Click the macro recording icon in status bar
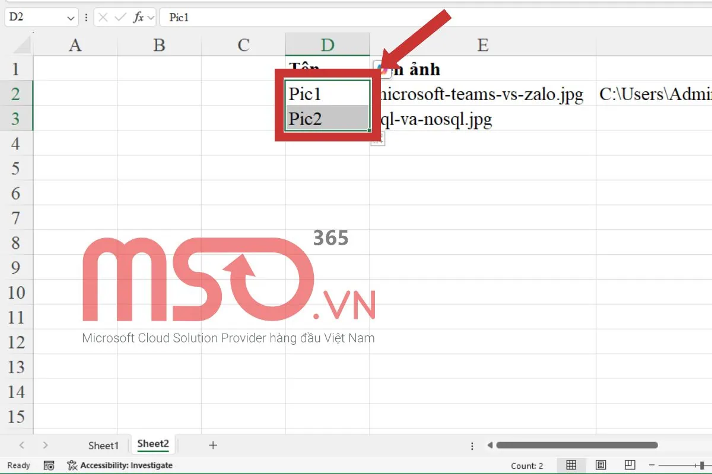712x474 pixels. click(x=49, y=466)
